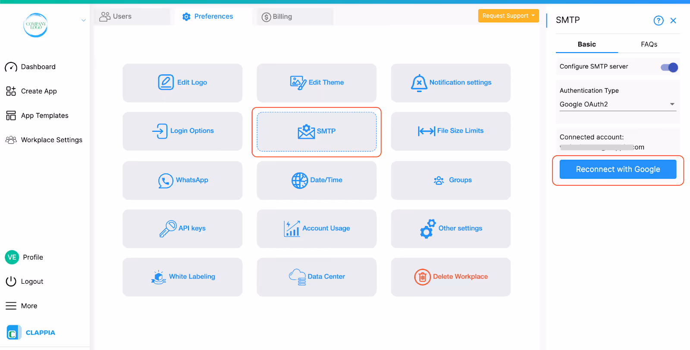Click the Preferences gear tab icon
The width and height of the screenshot is (690, 350).
(186, 17)
